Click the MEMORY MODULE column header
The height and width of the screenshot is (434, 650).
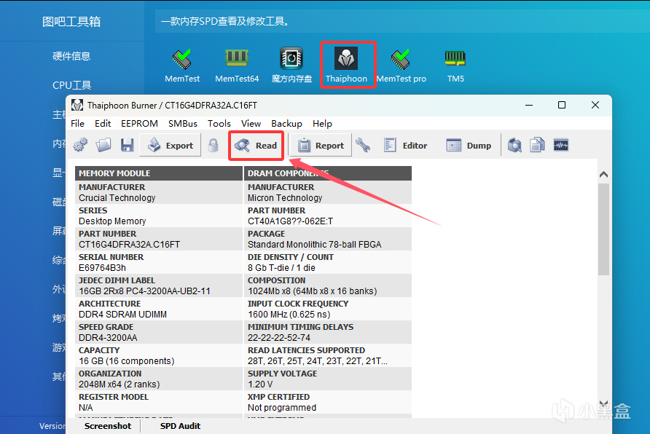[159, 173]
